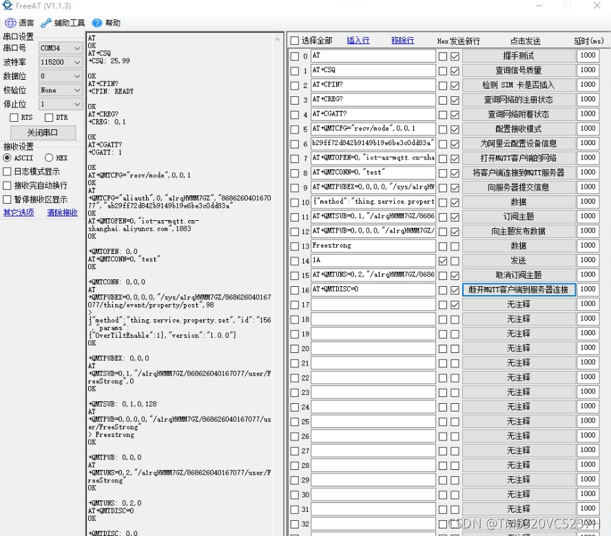This screenshot has height=536, width=611.
Task: Toggle Hex checkbox for row 14
Action: (x=443, y=261)
